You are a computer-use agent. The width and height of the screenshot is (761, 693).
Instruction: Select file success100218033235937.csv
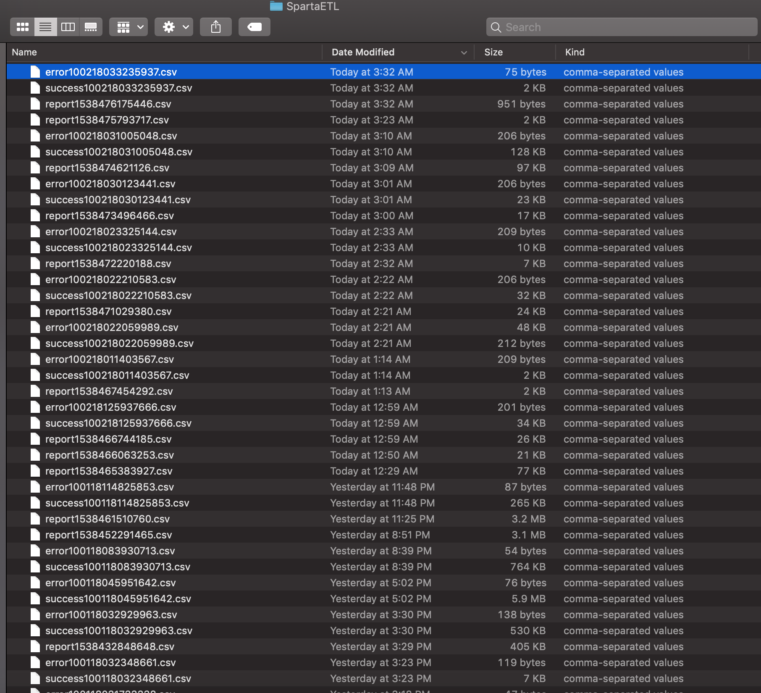click(x=384, y=88)
